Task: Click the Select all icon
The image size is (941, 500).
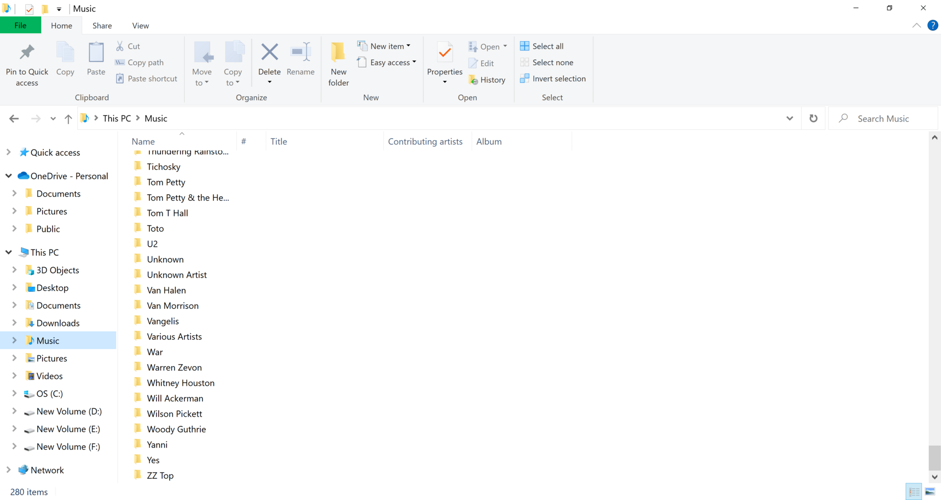Action: tap(524, 46)
